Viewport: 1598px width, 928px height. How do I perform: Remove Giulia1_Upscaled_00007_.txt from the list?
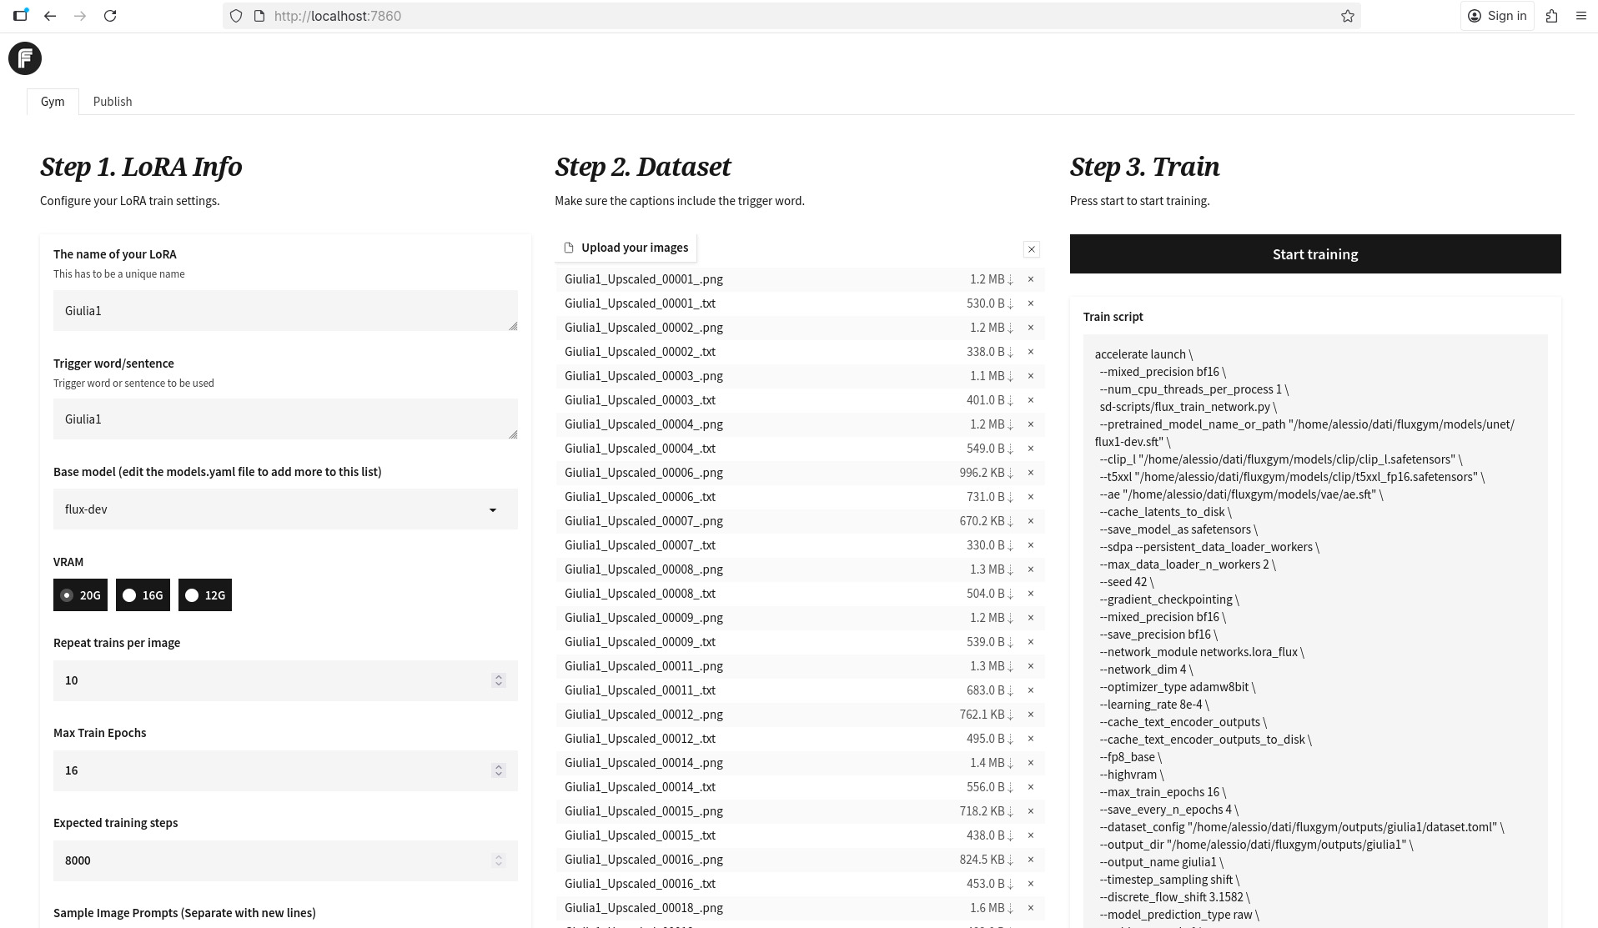(1031, 545)
